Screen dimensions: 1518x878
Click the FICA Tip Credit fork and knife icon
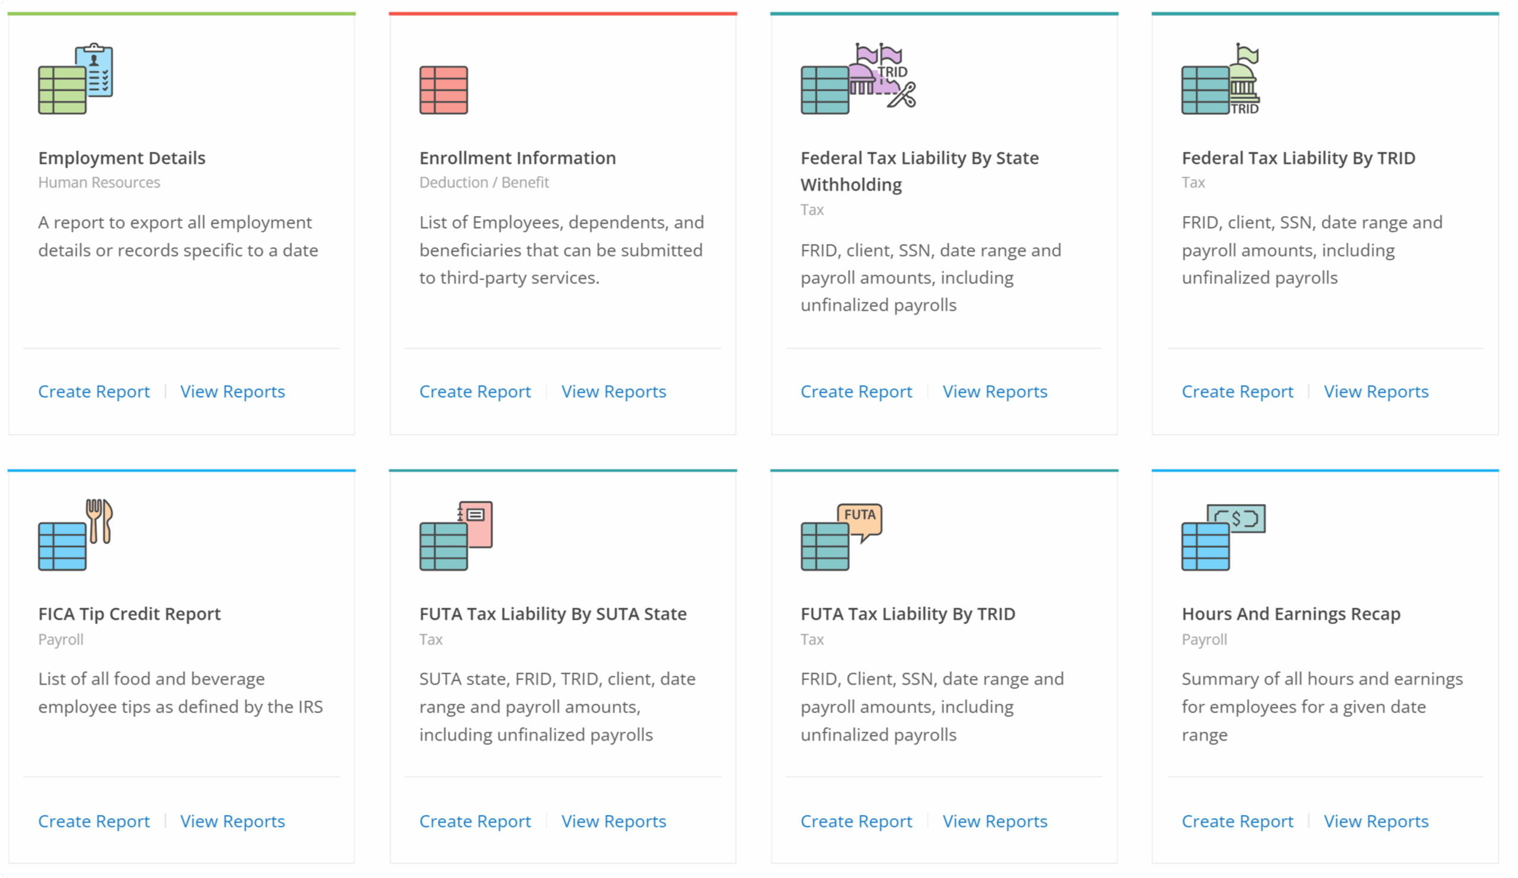75,535
